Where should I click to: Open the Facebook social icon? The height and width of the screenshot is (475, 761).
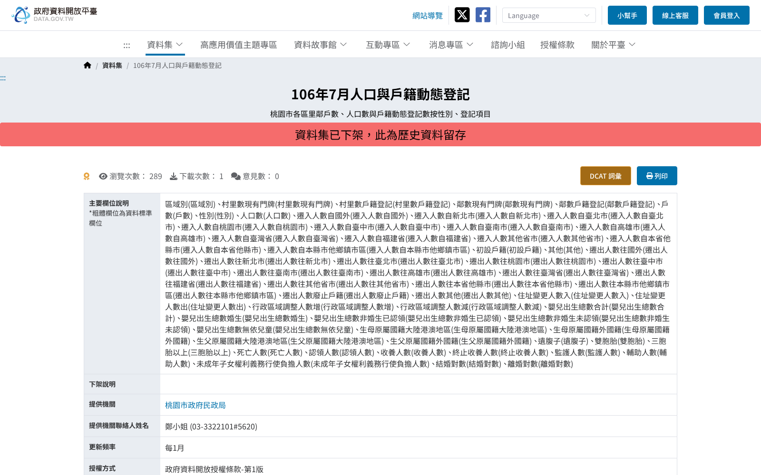click(x=483, y=15)
